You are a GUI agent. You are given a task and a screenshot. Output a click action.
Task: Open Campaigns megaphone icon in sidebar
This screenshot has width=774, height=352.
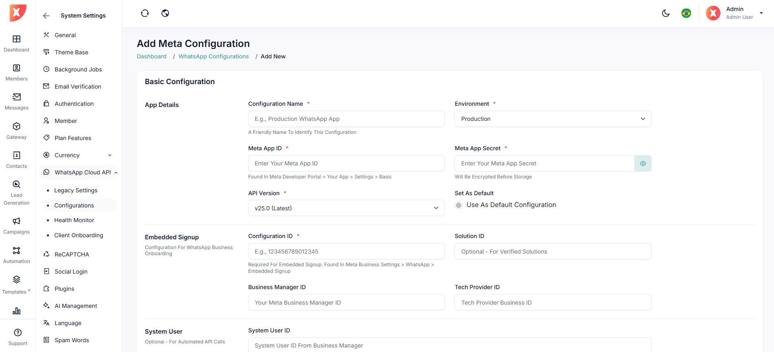pyautogui.click(x=17, y=221)
